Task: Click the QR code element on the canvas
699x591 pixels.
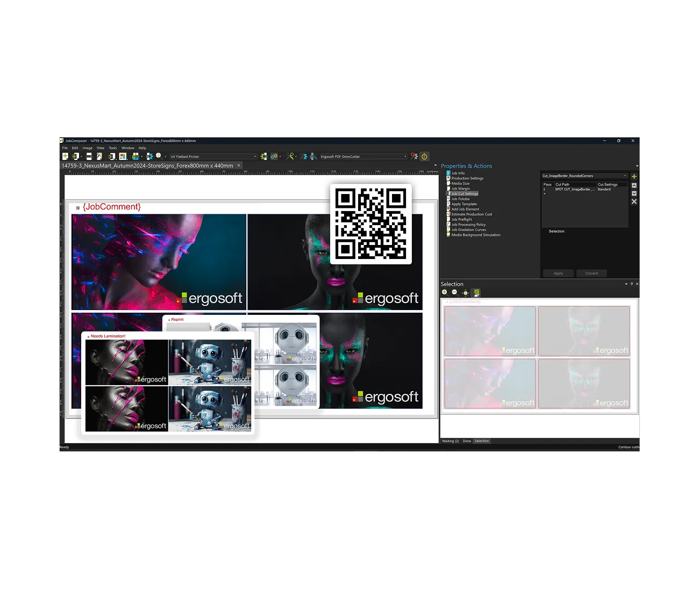Action: (x=371, y=224)
